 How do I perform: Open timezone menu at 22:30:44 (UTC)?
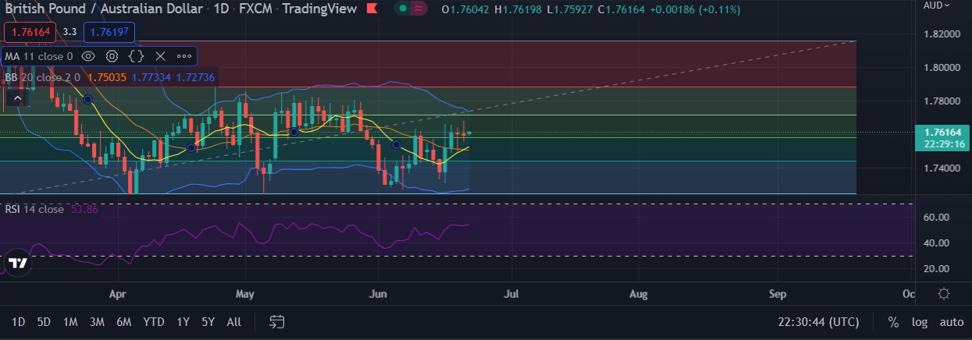click(x=818, y=321)
